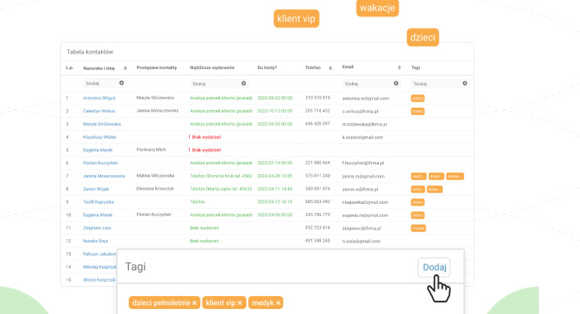
Task: Clear the Email search filter icon
Action: 396,83
